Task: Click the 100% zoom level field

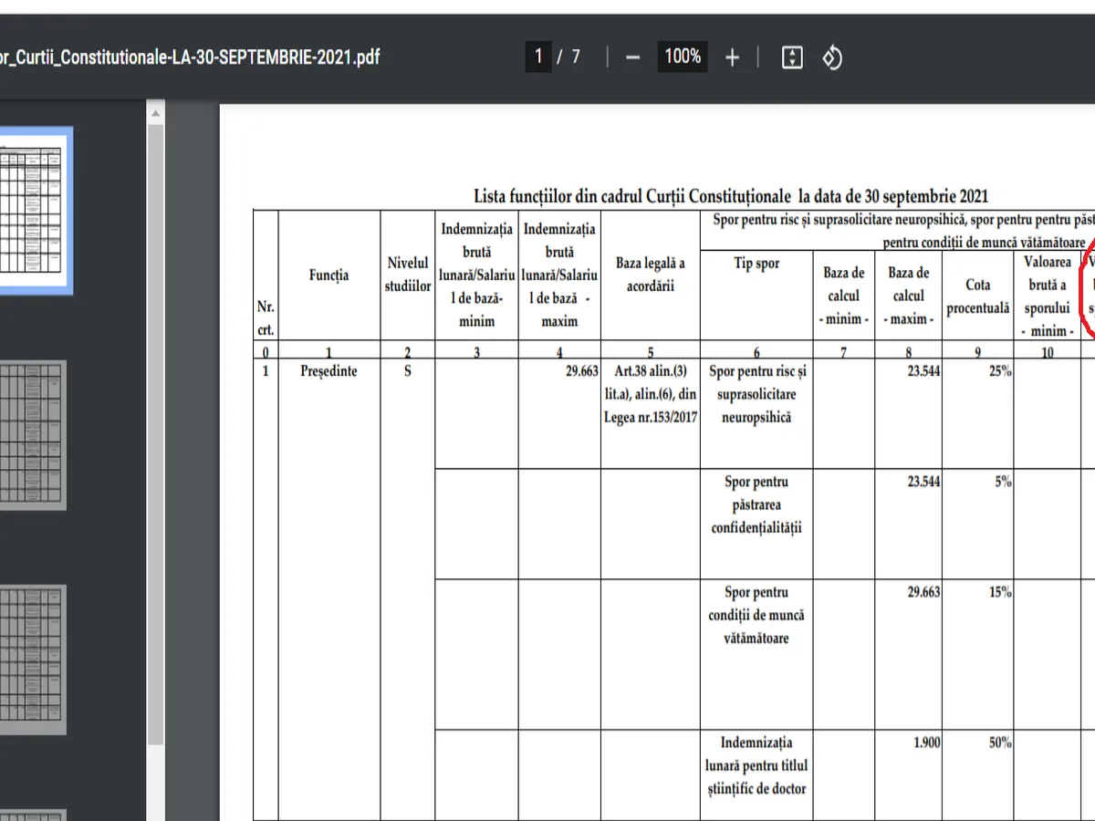Action: click(682, 57)
